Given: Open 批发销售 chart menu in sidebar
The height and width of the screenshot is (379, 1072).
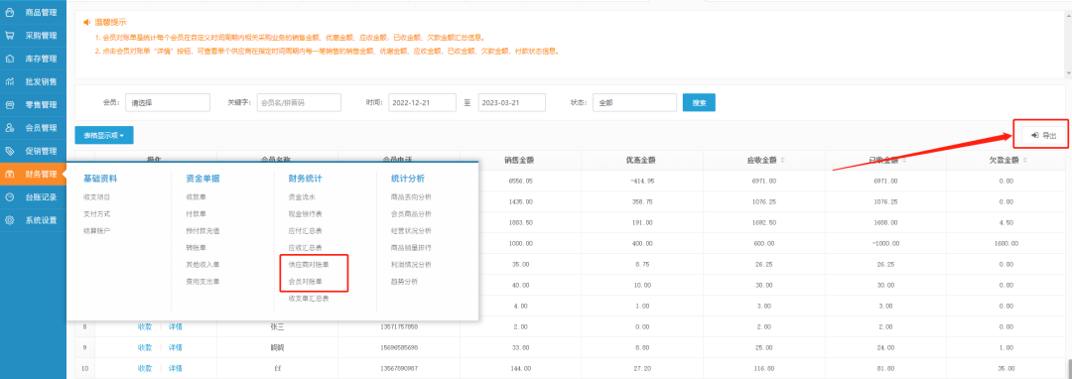Looking at the screenshot, I should (x=33, y=81).
